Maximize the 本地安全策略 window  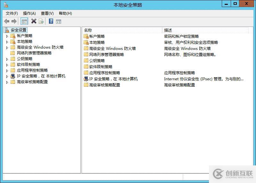point(235,4)
